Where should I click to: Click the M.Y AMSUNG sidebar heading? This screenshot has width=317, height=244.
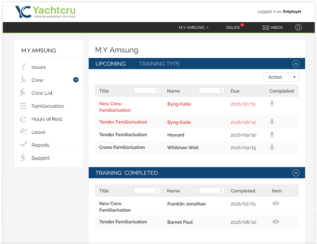(x=39, y=51)
